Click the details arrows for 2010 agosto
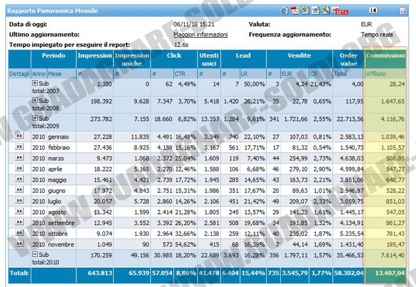 (19, 211)
